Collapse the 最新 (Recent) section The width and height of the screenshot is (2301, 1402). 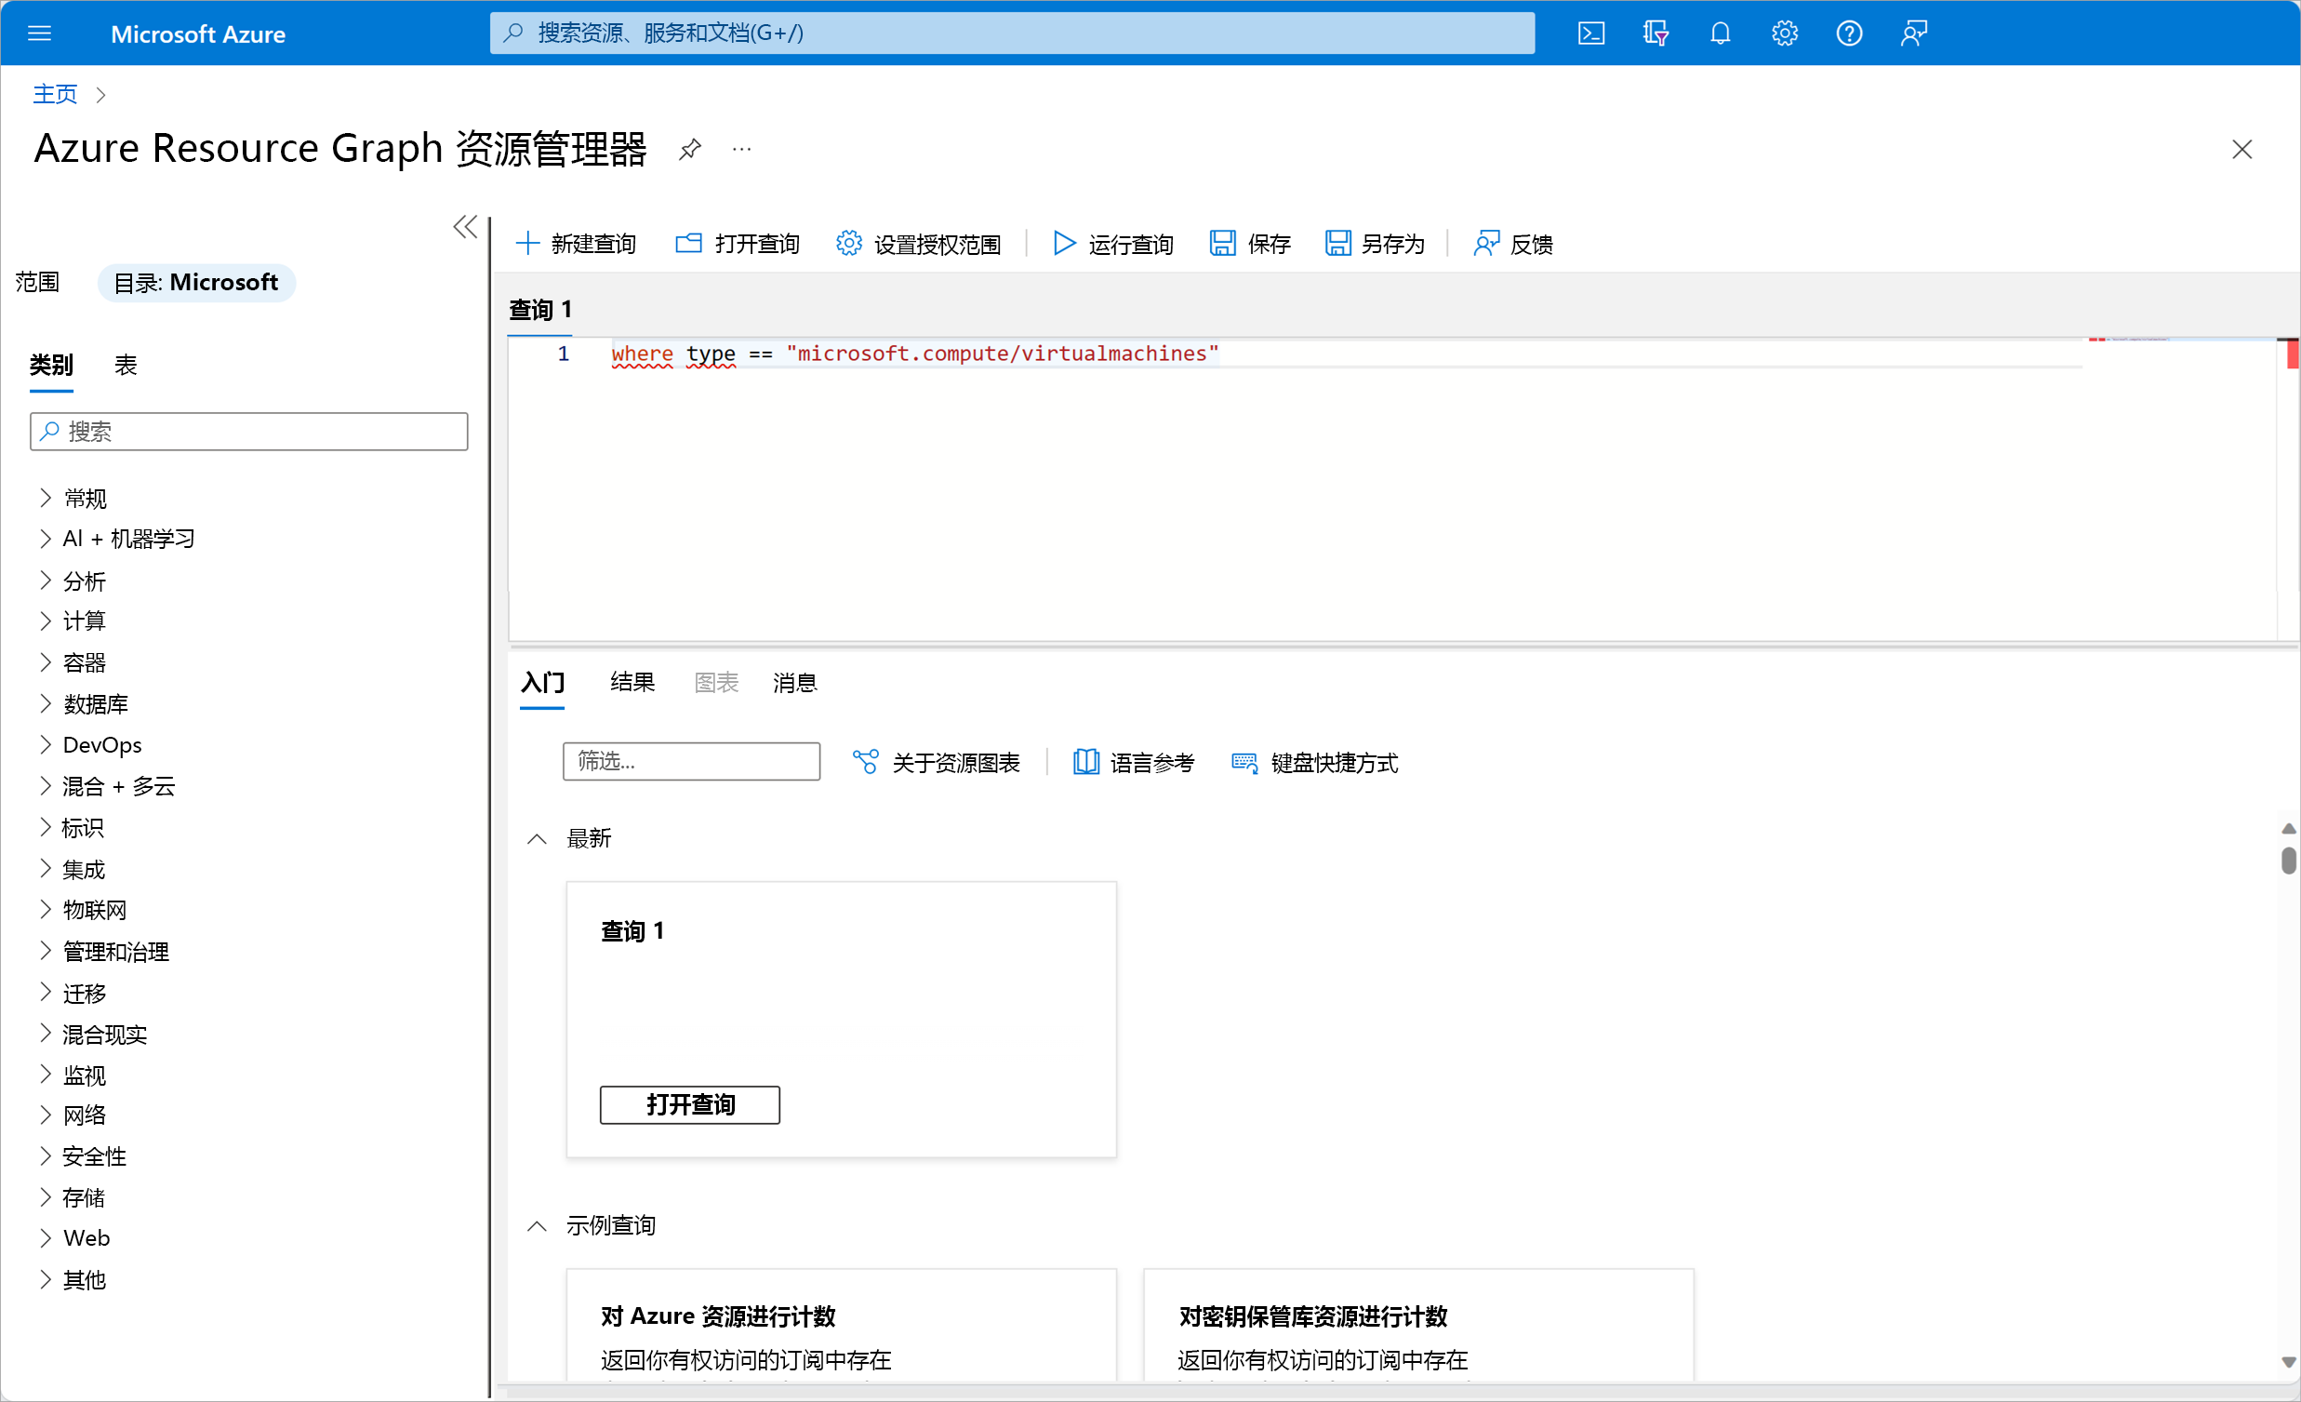[538, 836]
